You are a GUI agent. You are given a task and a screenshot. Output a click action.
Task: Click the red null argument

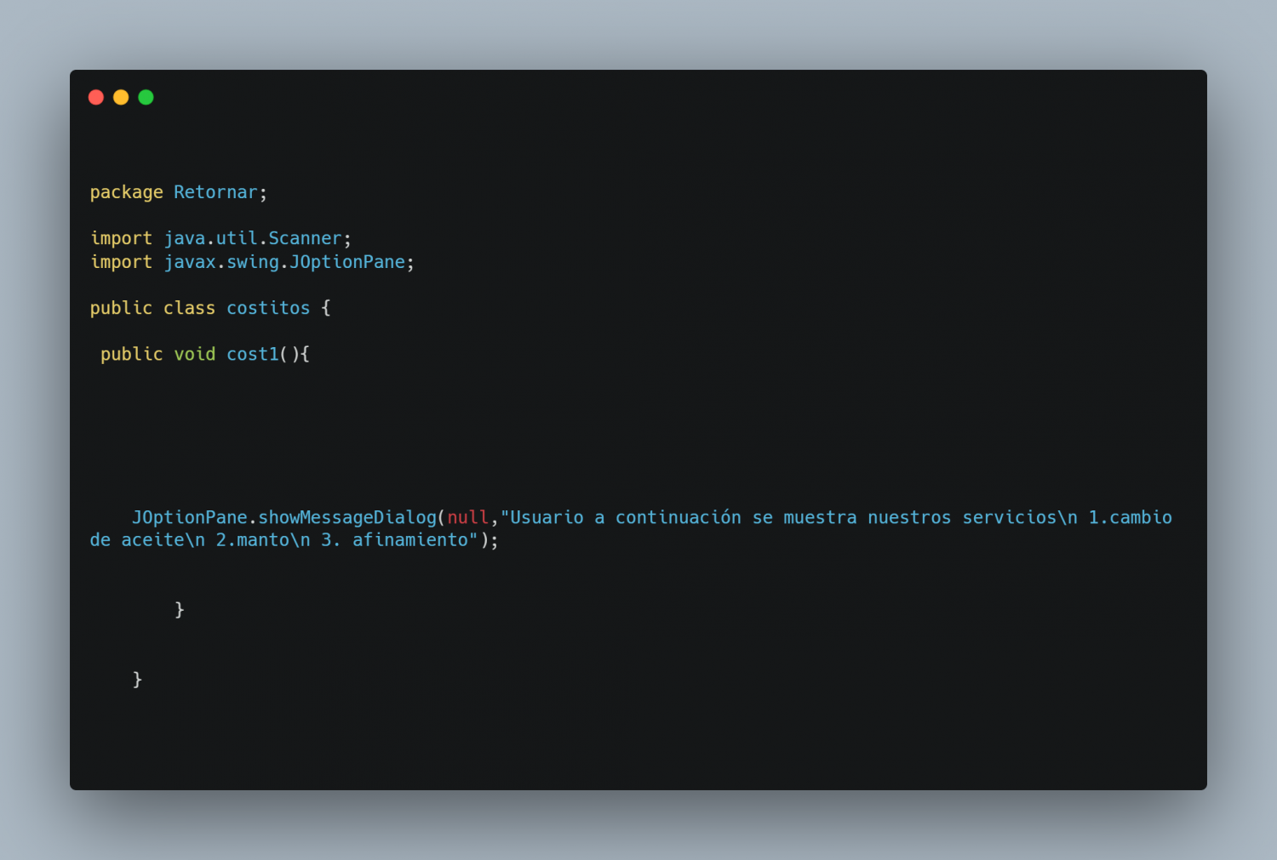tap(468, 517)
